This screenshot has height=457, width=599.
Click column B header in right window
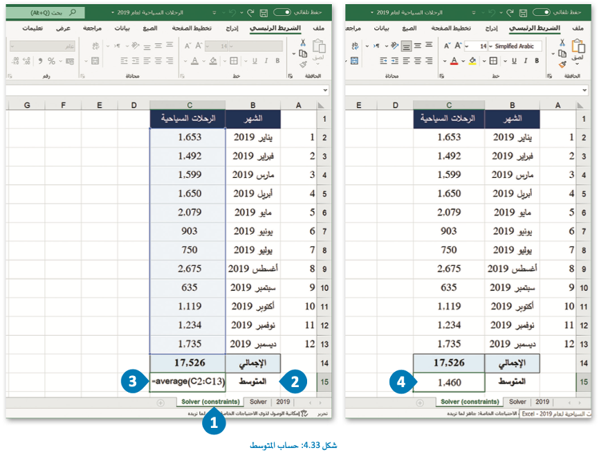coord(513,105)
